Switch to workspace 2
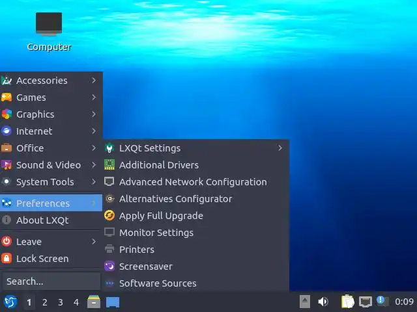 point(45,302)
